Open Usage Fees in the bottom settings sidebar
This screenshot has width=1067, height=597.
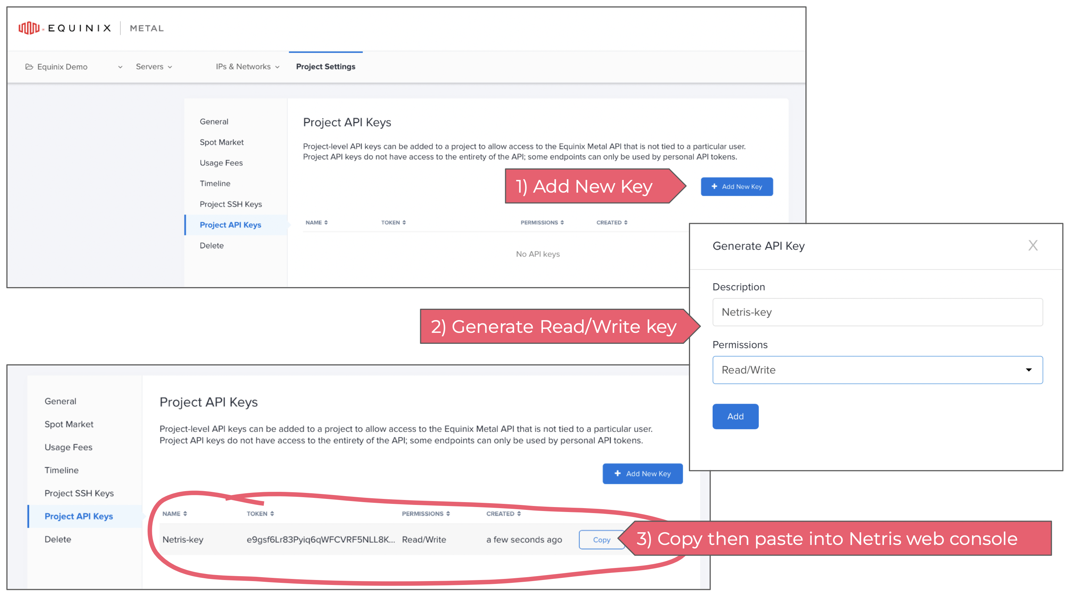tap(68, 447)
